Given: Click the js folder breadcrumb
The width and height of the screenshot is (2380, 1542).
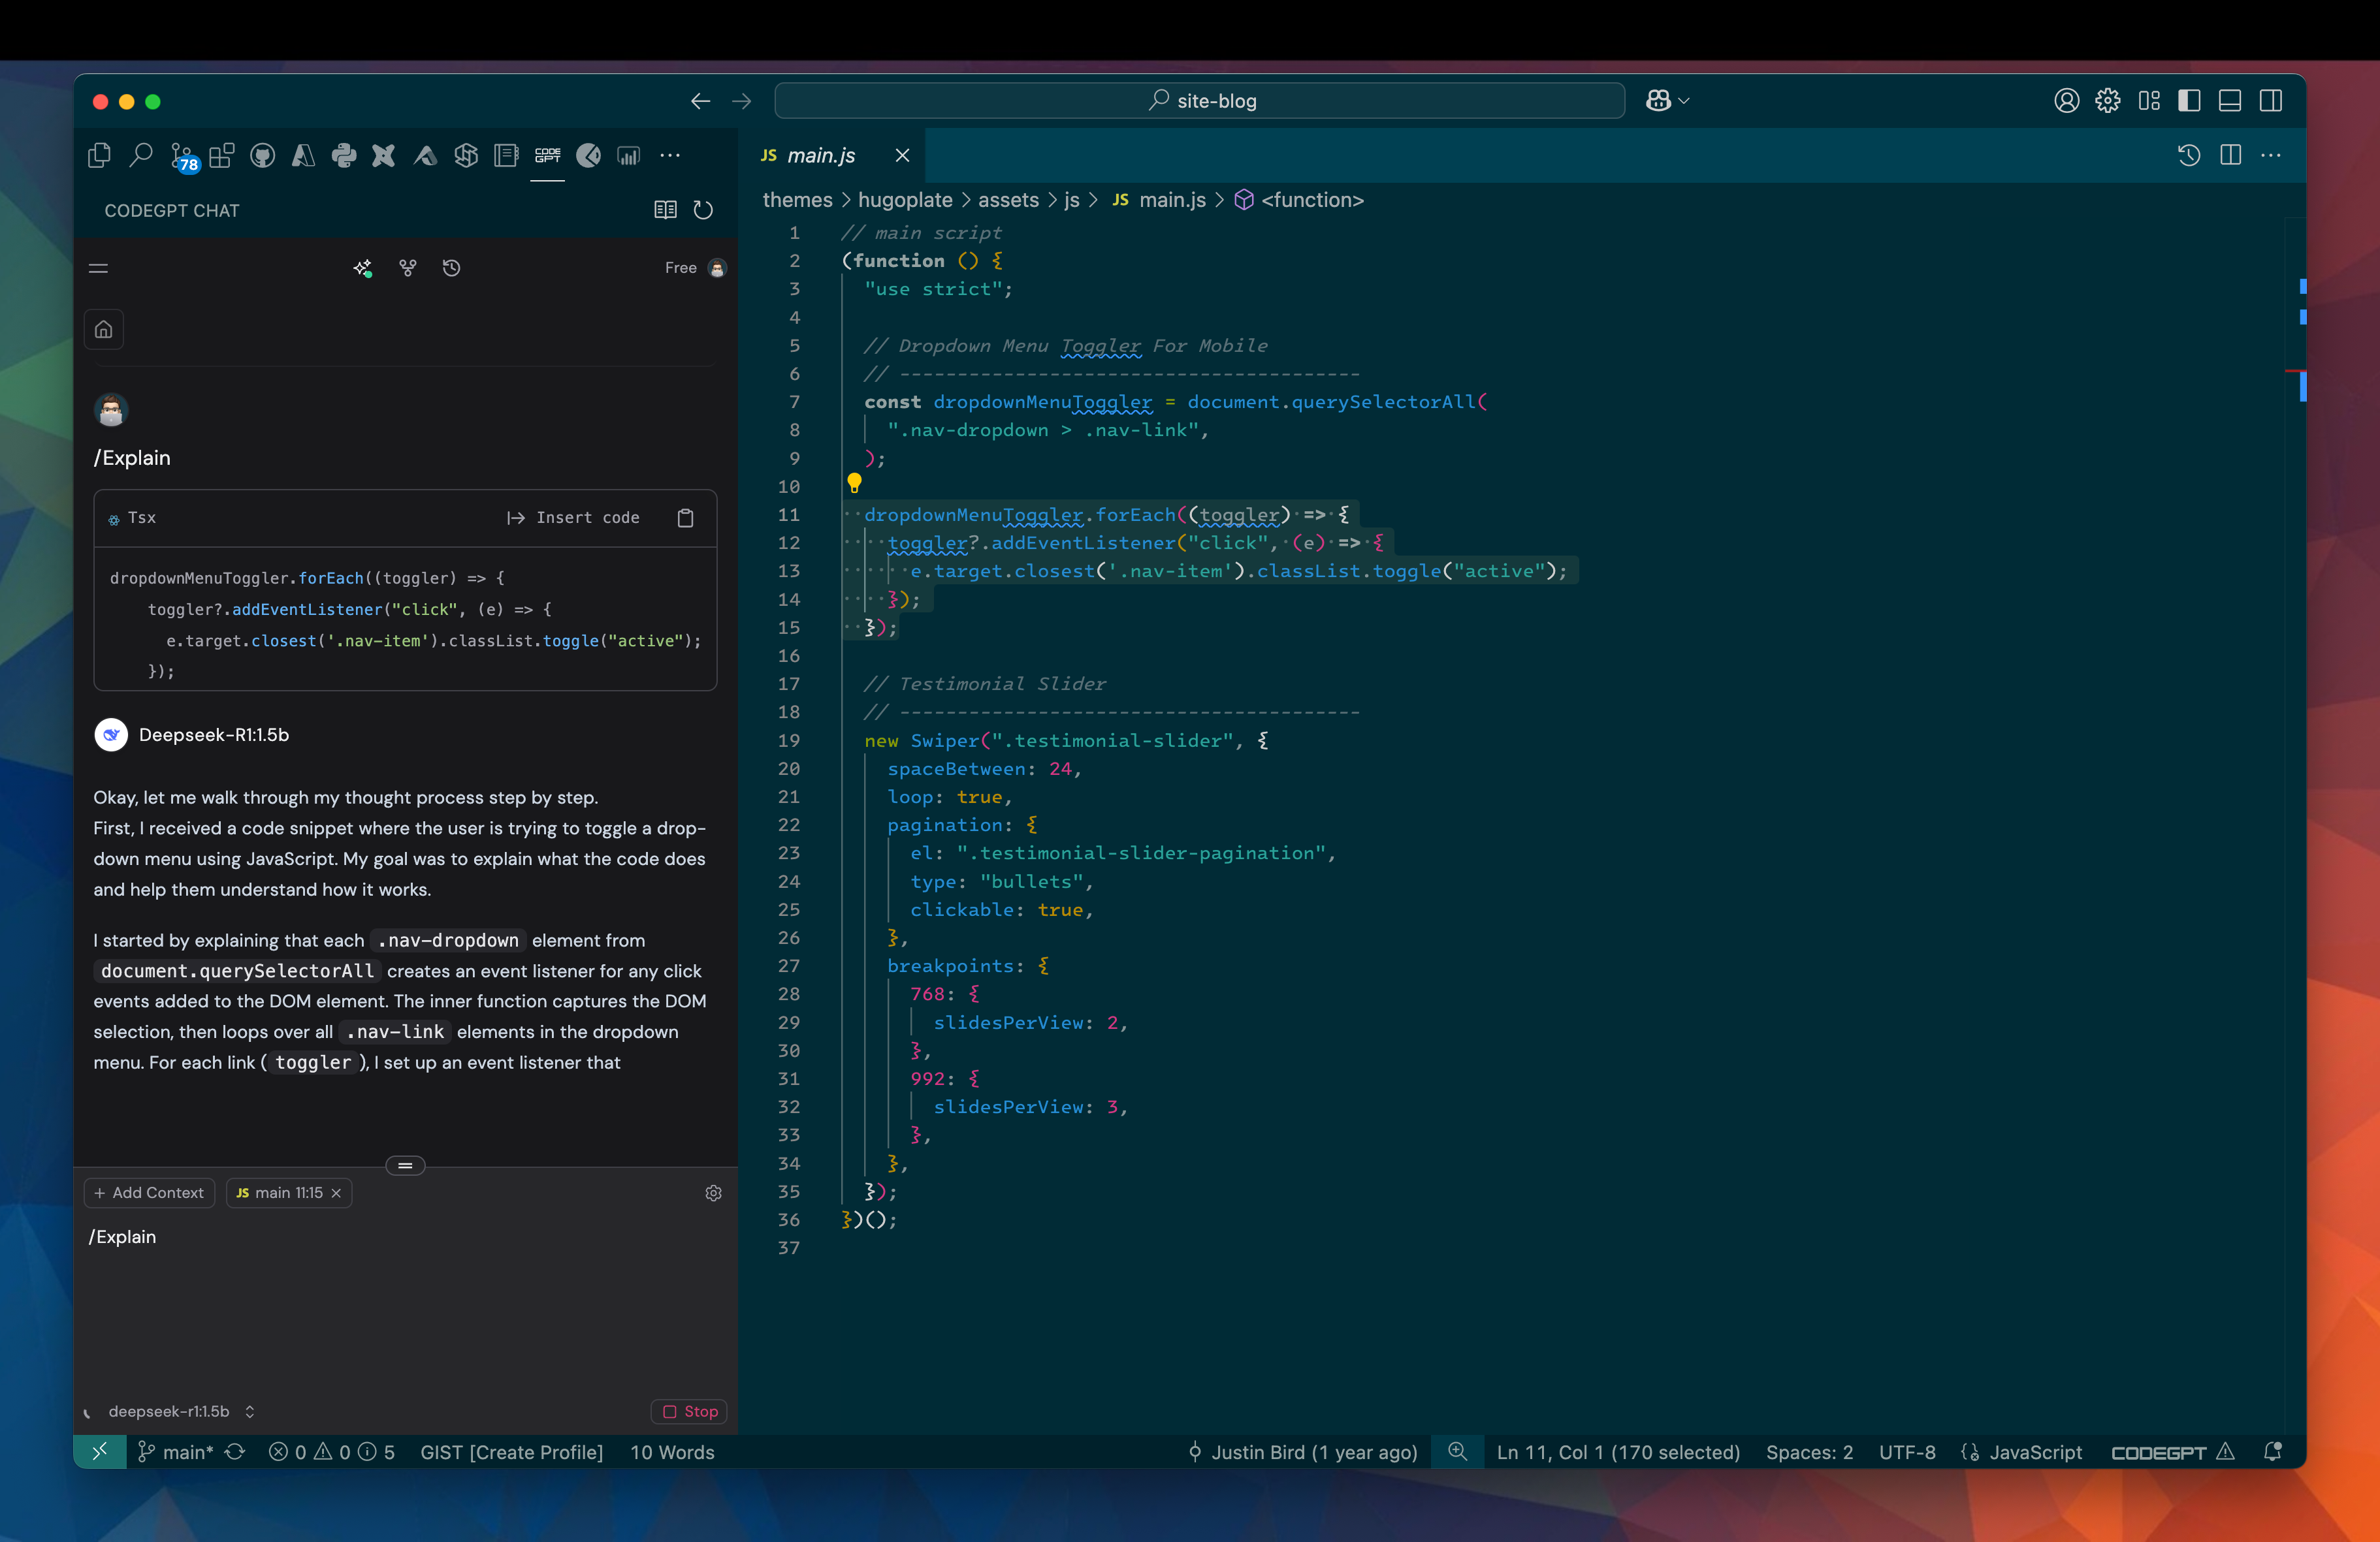Looking at the screenshot, I should [1072, 200].
